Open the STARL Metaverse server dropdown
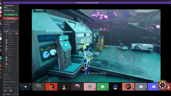The image size is (171, 96). [17, 6]
